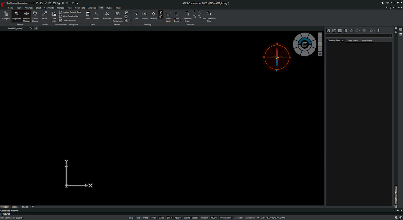
Task: Switch to the Sheet Views tab
Action: click(352, 41)
